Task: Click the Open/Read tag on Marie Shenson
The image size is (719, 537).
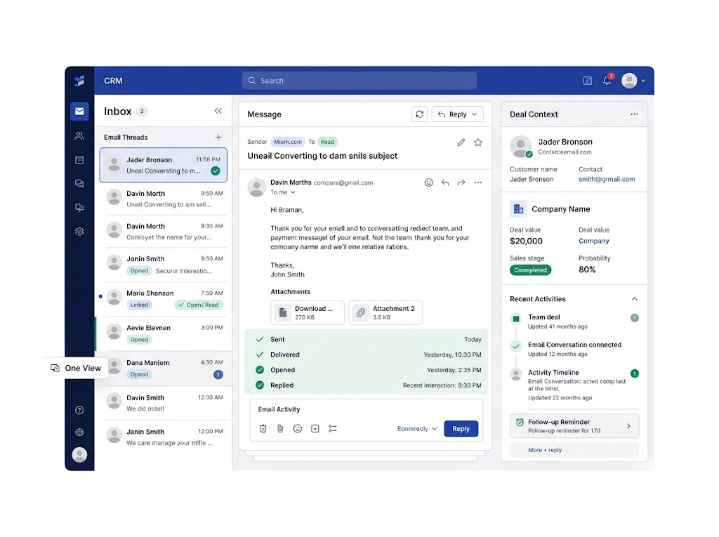Action: 199,305
